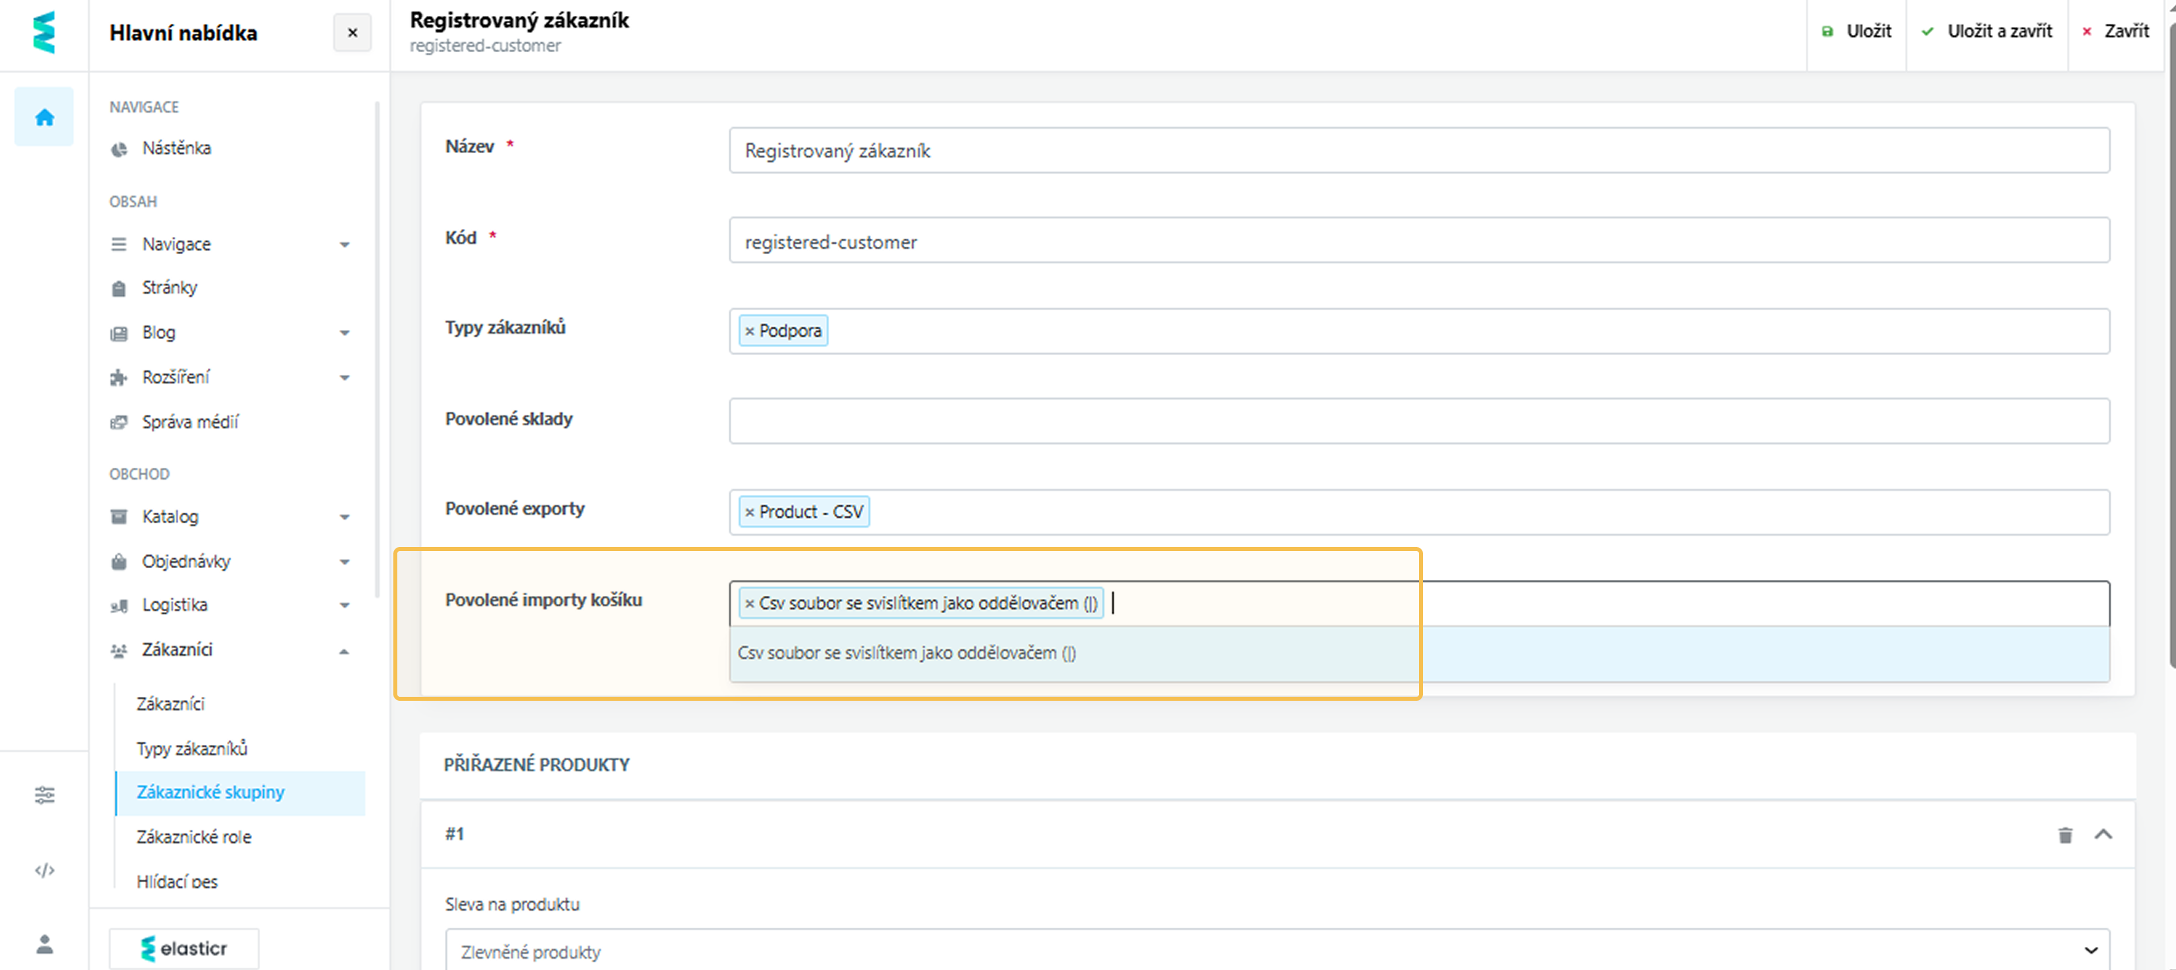Collapse product #1 section with chevron

2103,835
